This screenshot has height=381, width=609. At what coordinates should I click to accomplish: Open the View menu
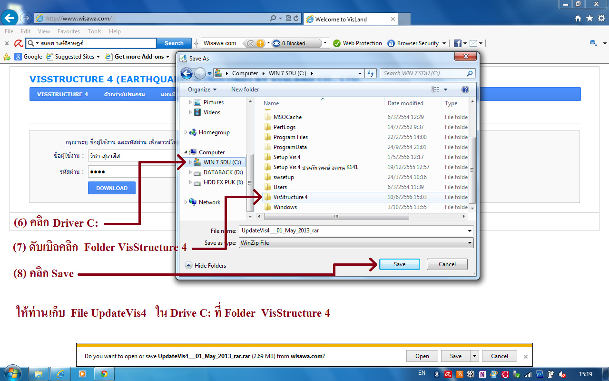[44, 31]
